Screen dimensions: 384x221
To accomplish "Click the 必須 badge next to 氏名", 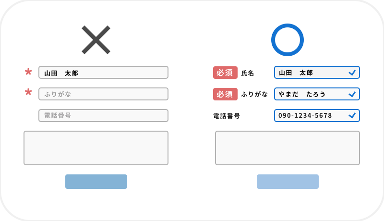I will (x=225, y=73).
